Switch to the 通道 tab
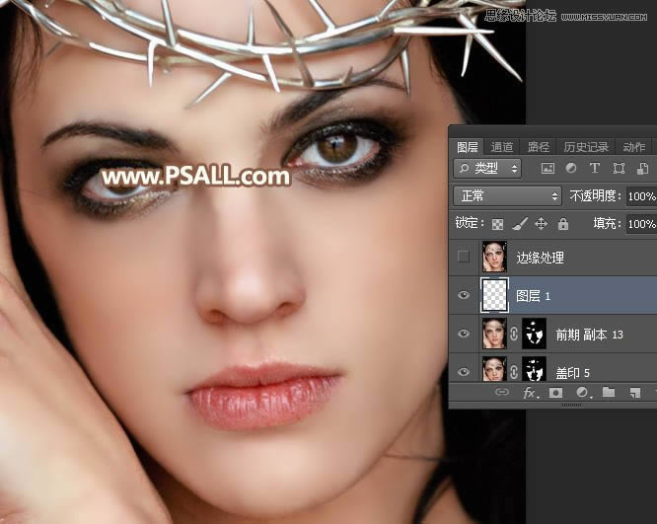657x524 pixels. click(x=502, y=147)
